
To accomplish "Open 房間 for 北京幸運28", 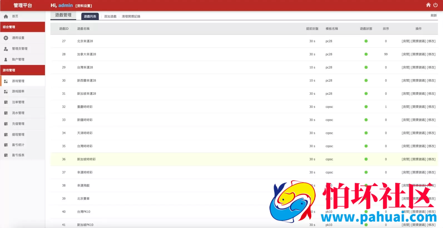I will point(406,41).
